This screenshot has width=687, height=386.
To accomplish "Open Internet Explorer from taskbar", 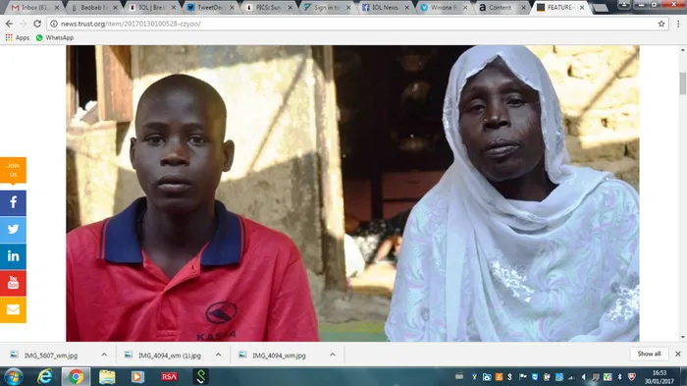I will [44, 376].
